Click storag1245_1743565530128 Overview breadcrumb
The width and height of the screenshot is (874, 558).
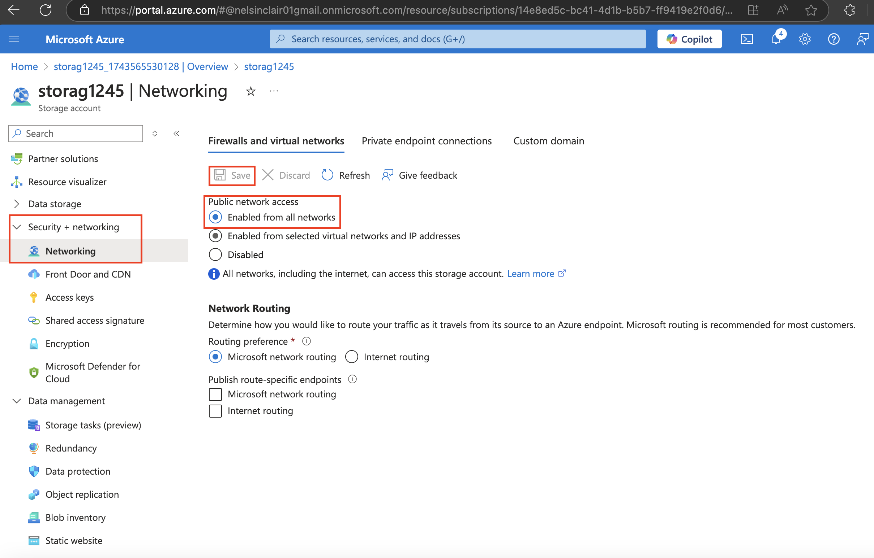(141, 67)
